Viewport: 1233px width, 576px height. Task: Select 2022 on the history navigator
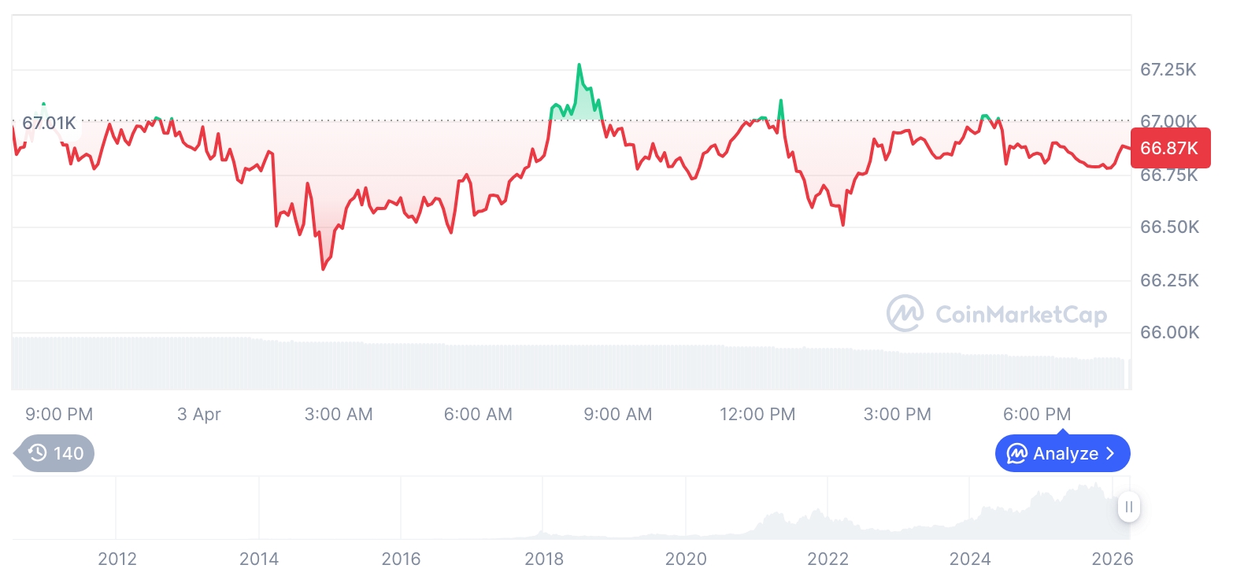coord(828,559)
